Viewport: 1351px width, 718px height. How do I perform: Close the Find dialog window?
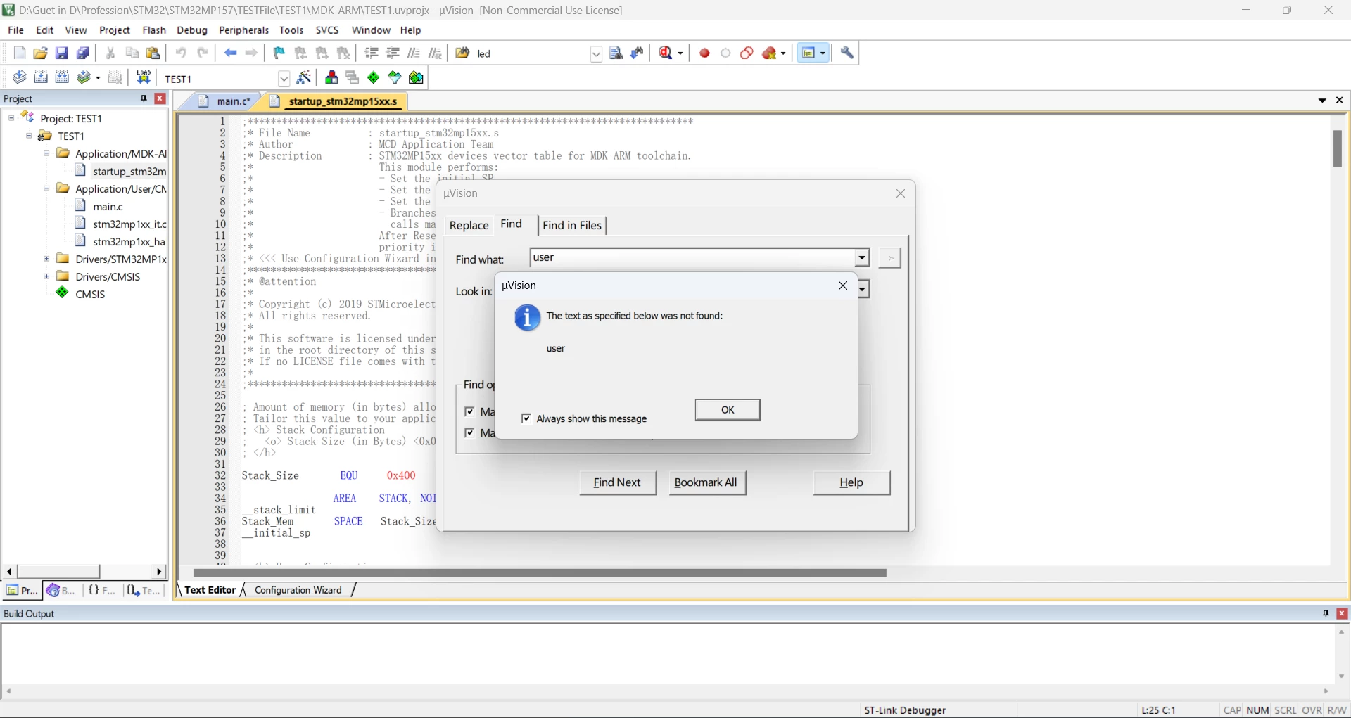901,193
